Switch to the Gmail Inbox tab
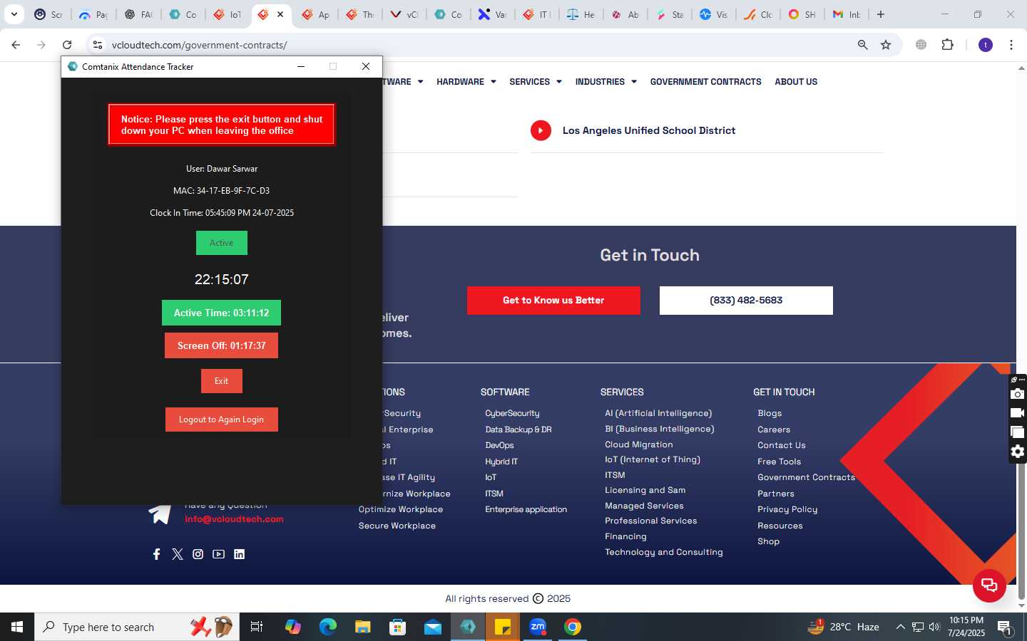This screenshot has height=641, width=1027. tap(847, 14)
